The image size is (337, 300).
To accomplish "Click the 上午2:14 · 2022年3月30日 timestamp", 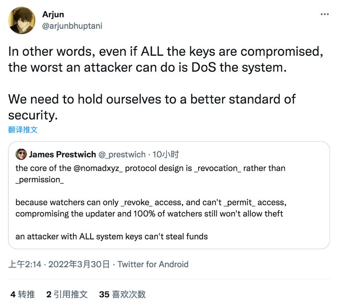I will (x=59, y=264).
